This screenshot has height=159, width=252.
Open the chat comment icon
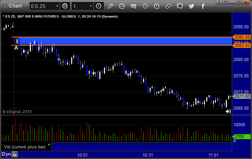[x=180, y=6]
